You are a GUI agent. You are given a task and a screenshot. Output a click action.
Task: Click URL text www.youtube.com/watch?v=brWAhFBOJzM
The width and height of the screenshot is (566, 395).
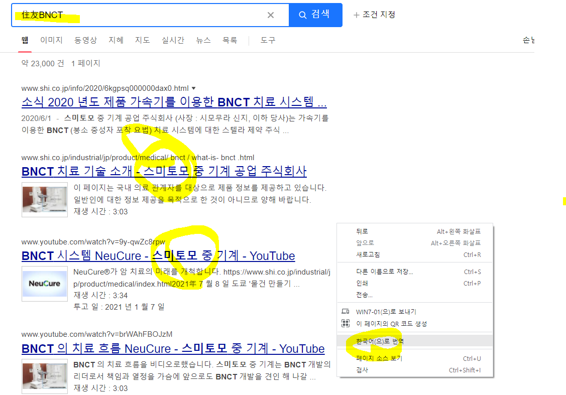click(x=97, y=334)
